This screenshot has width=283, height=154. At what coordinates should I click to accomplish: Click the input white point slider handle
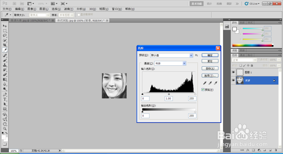coord(195,94)
